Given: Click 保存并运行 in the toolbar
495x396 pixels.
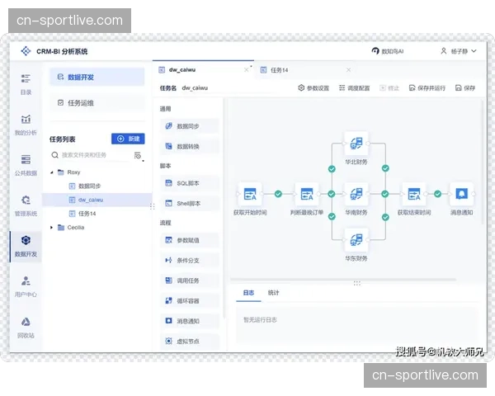Looking at the screenshot, I should (x=427, y=87).
